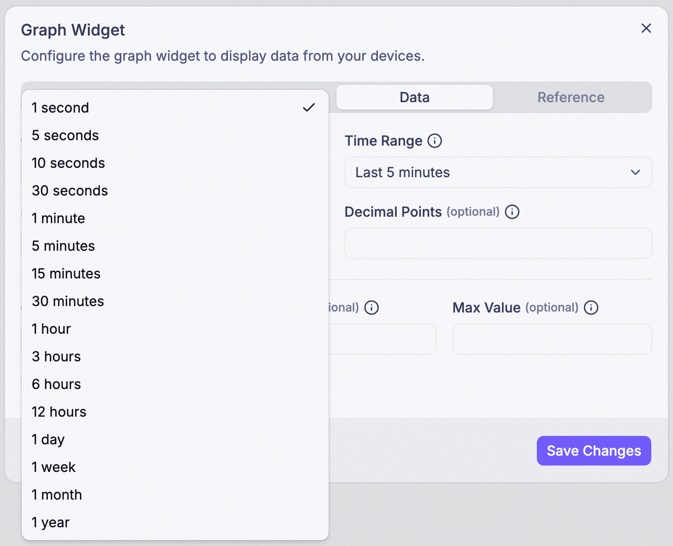Close the Graph Widget dialog

pos(646,28)
